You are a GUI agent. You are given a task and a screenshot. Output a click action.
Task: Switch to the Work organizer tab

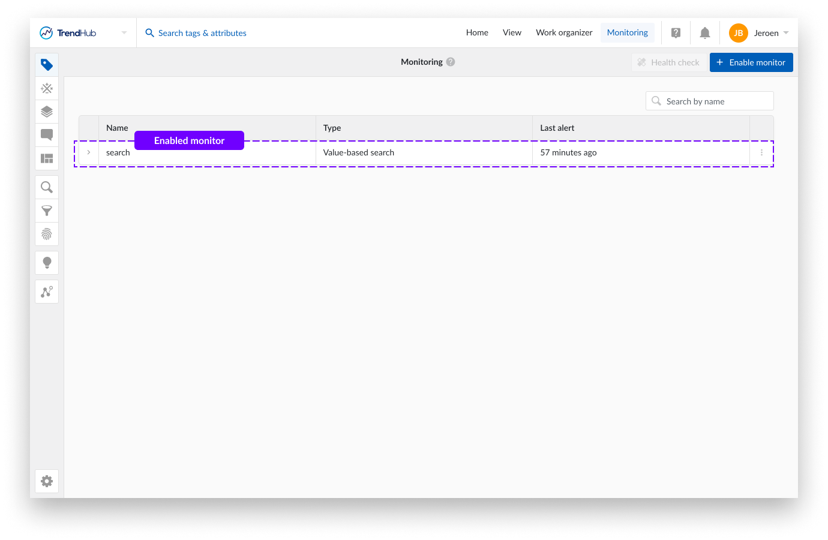point(564,32)
